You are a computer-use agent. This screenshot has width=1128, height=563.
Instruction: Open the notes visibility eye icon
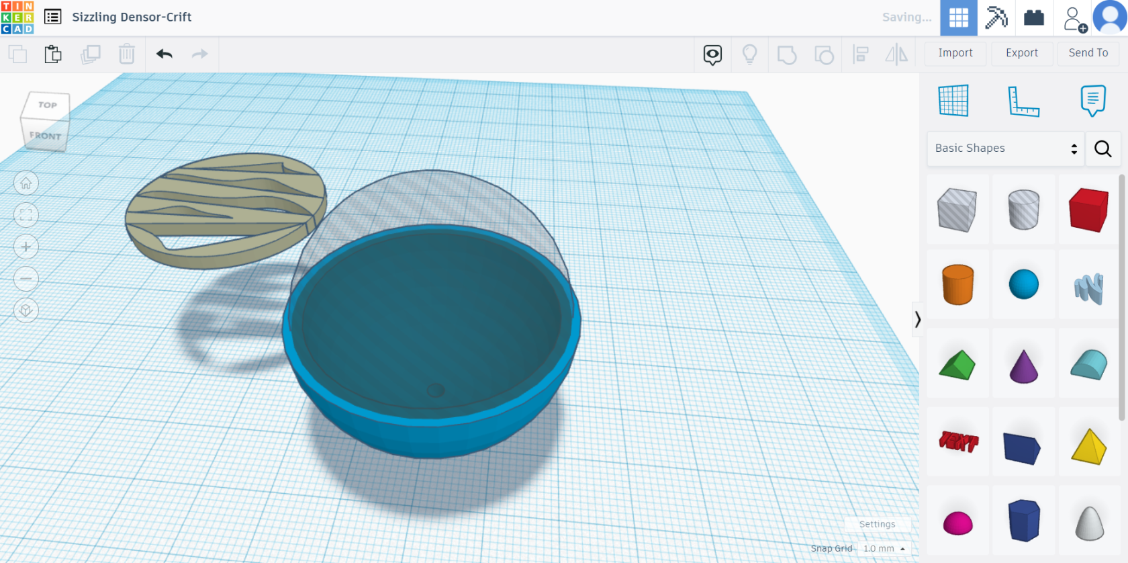pyautogui.click(x=713, y=54)
